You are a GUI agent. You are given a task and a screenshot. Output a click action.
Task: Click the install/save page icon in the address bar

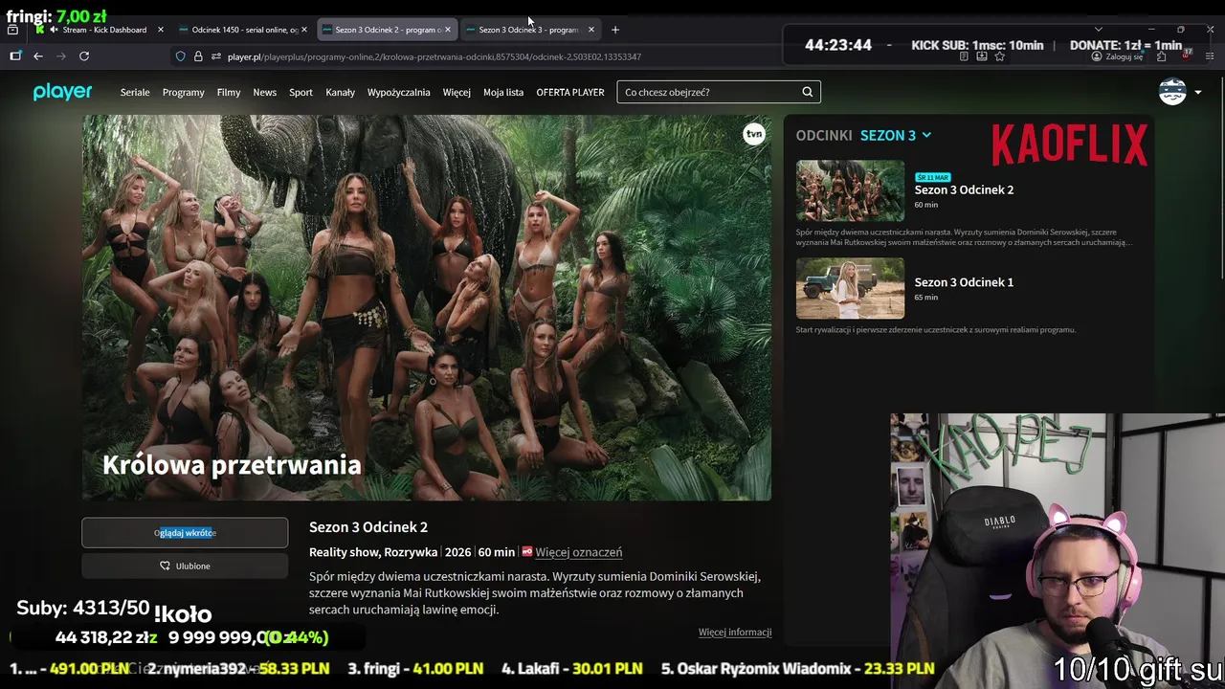pyautogui.click(x=982, y=56)
